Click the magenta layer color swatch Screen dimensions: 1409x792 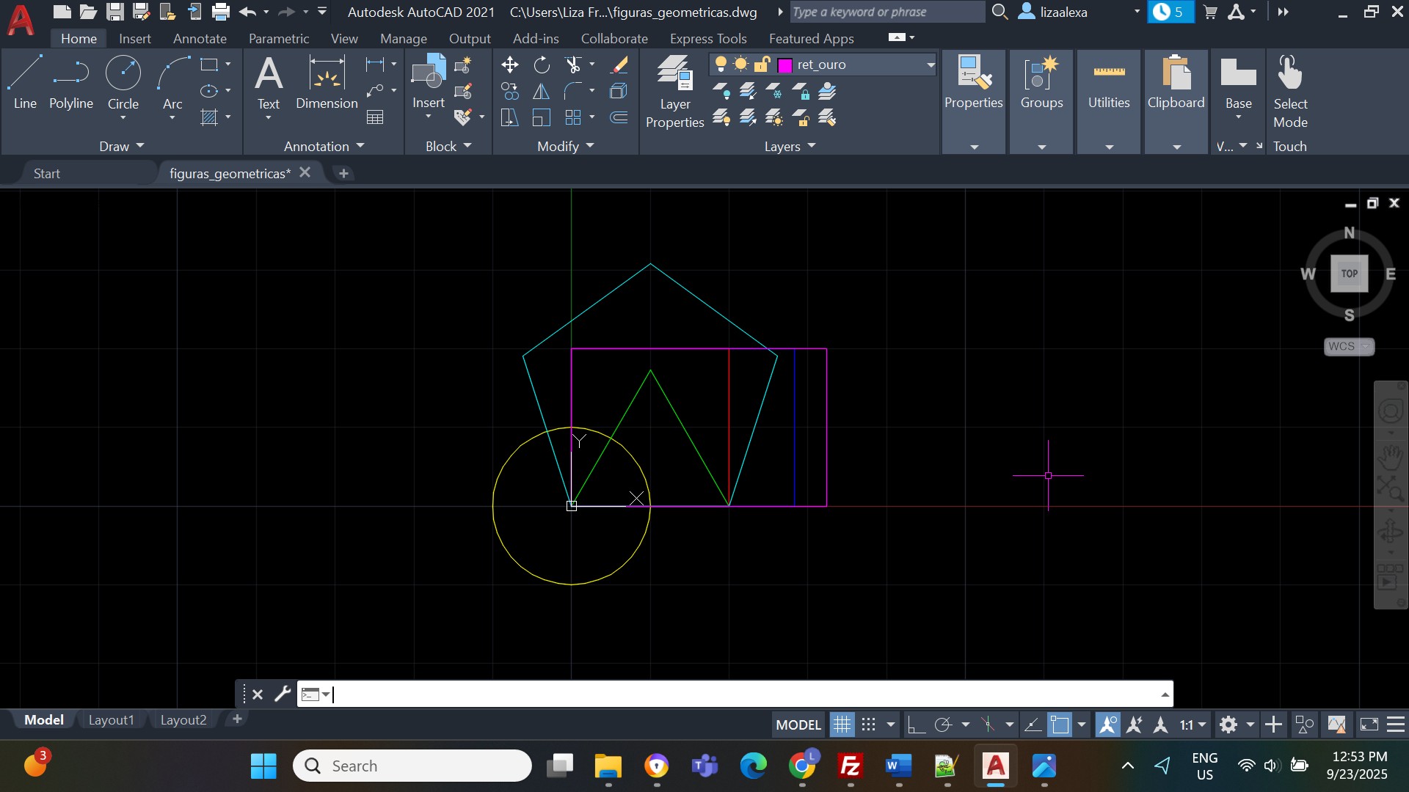(784, 65)
